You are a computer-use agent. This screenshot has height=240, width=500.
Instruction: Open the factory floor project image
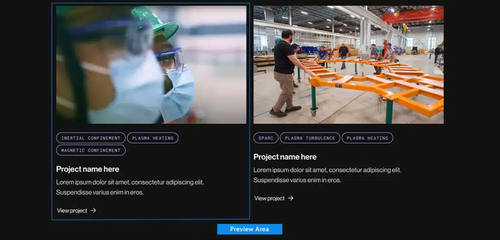click(x=349, y=65)
